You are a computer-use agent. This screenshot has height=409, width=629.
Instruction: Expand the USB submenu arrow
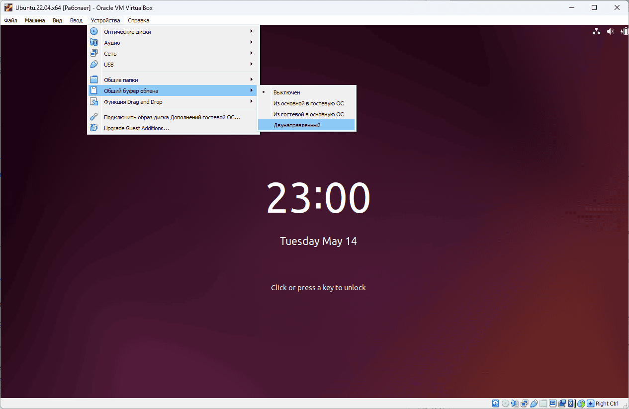coord(252,64)
